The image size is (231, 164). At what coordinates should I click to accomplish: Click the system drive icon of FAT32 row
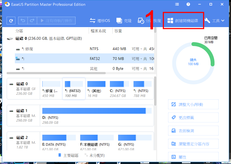pos(18,58)
